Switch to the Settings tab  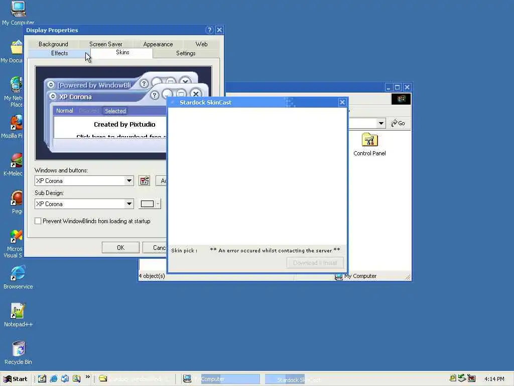coord(186,53)
